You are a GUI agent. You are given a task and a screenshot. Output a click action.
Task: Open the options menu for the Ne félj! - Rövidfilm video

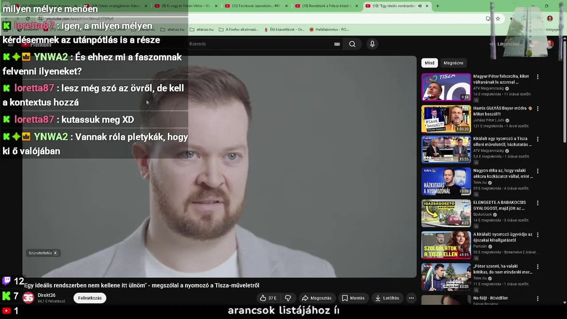coord(538,299)
